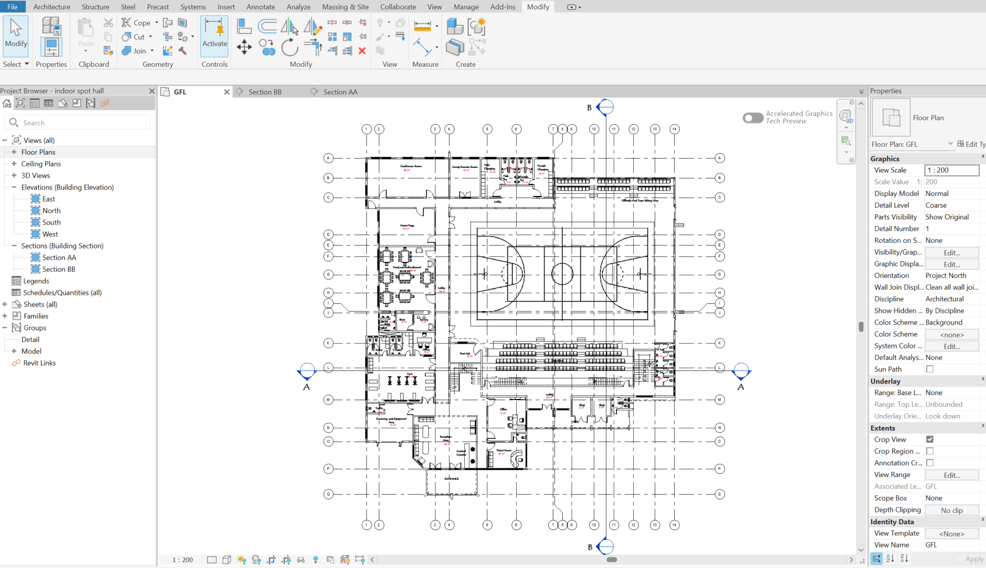Expand the Floor Plans tree node

coord(14,152)
